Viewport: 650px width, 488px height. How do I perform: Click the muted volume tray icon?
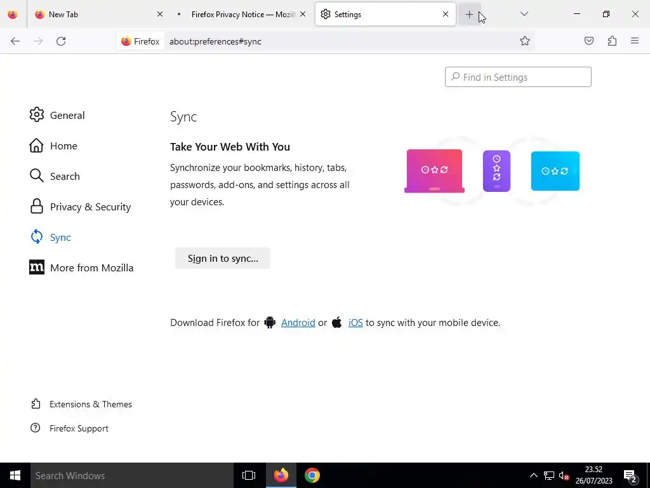pyautogui.click(x=564, y=475)
